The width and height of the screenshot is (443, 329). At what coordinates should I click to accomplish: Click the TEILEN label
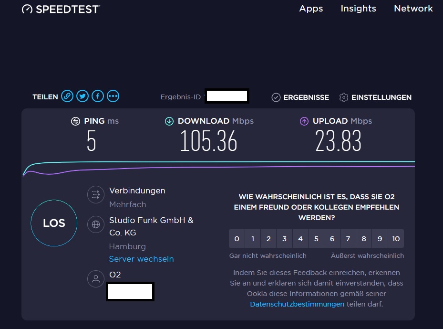click(45, 97)
